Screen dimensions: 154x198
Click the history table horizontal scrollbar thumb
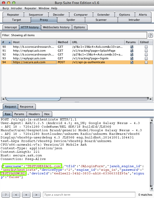click(x=33, y=99)
